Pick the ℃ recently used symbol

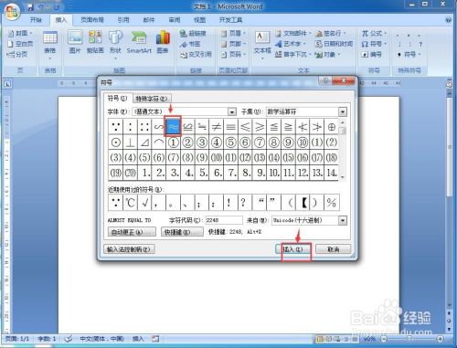[130, 203]
